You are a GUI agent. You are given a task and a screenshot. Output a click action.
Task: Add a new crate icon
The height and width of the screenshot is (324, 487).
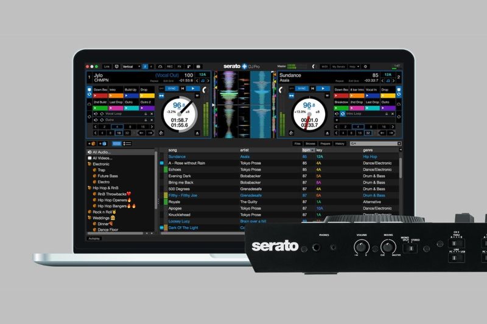[x=93, y=143]
